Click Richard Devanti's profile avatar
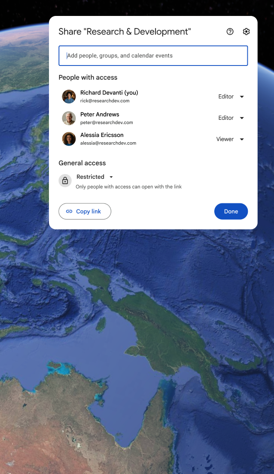 tap(69, 97)
